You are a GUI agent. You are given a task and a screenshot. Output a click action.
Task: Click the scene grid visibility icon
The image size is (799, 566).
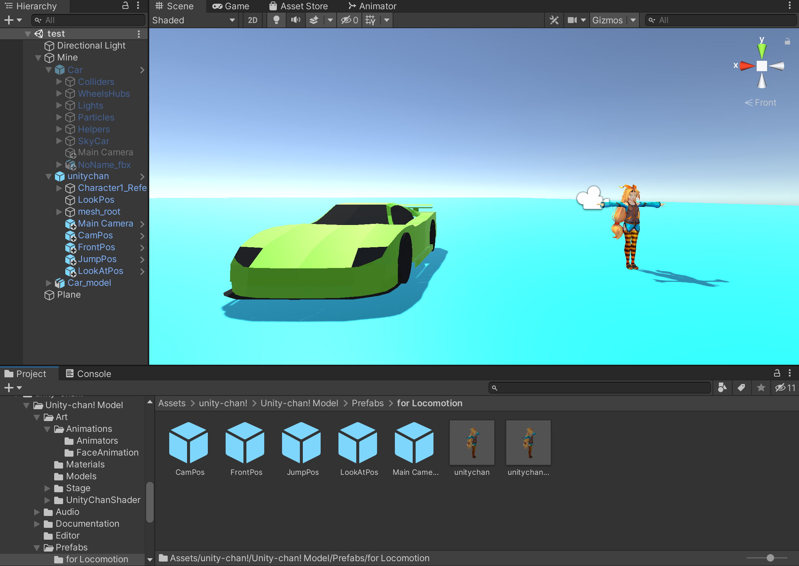click(370, 20)
